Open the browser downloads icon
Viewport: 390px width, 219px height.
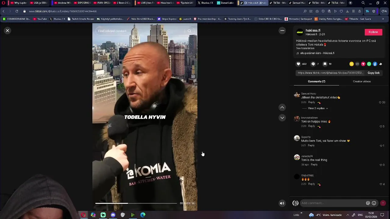tap(347, 11)
